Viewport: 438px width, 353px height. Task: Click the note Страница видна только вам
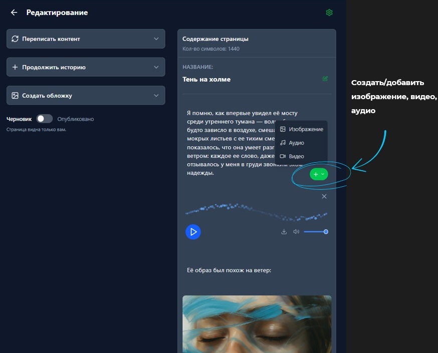point(36,130)
